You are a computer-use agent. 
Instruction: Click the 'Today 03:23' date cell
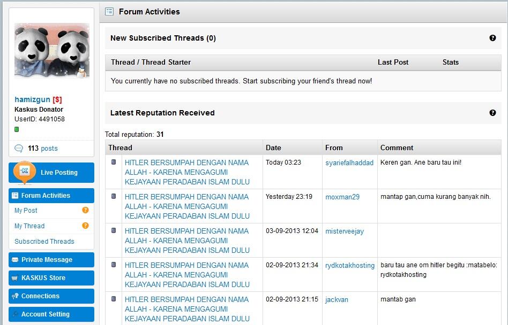pyautogui.click(x=283, y=162)
